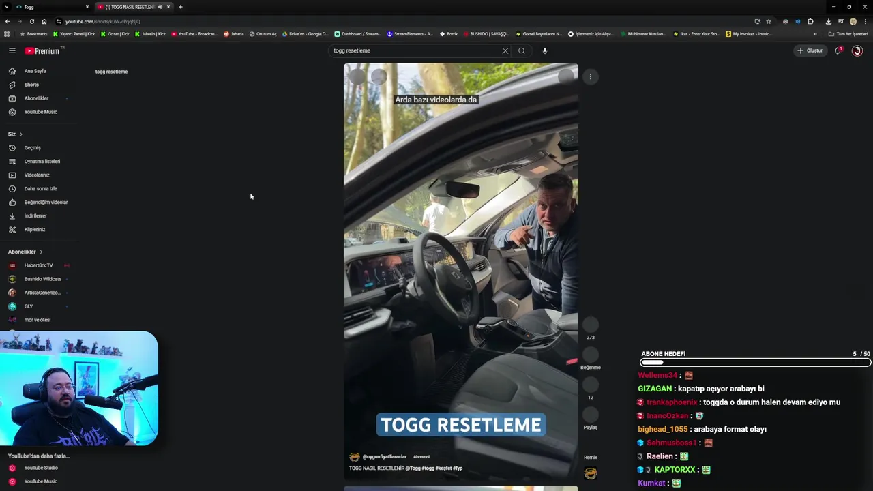Open YouTube Studio link
The width and height of the screenshot is (873, 491).
click(x=41, y=468)
